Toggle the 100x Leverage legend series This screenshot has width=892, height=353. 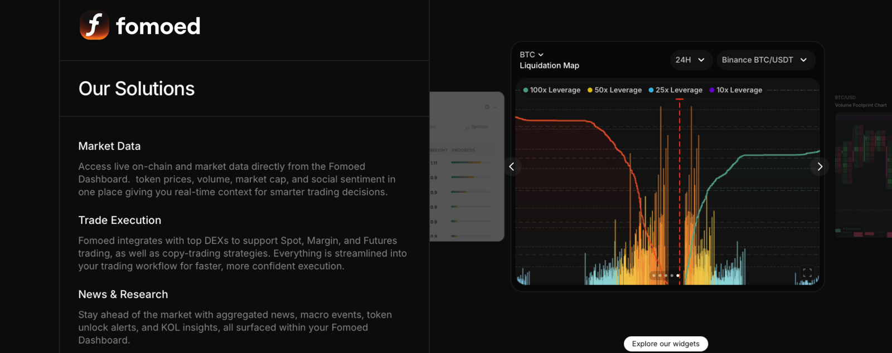551,90
